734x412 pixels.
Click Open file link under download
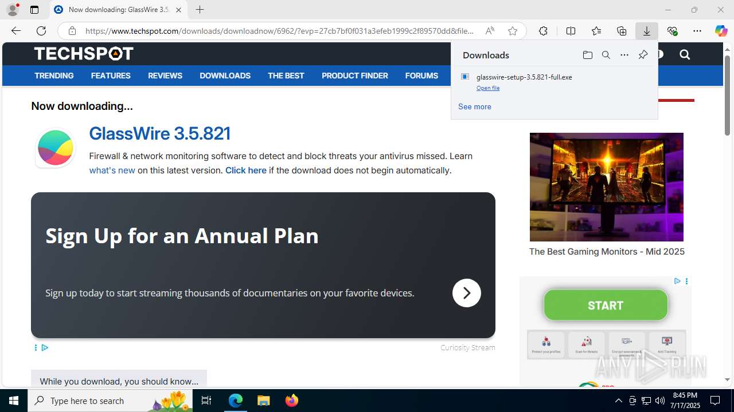[488, 88]
